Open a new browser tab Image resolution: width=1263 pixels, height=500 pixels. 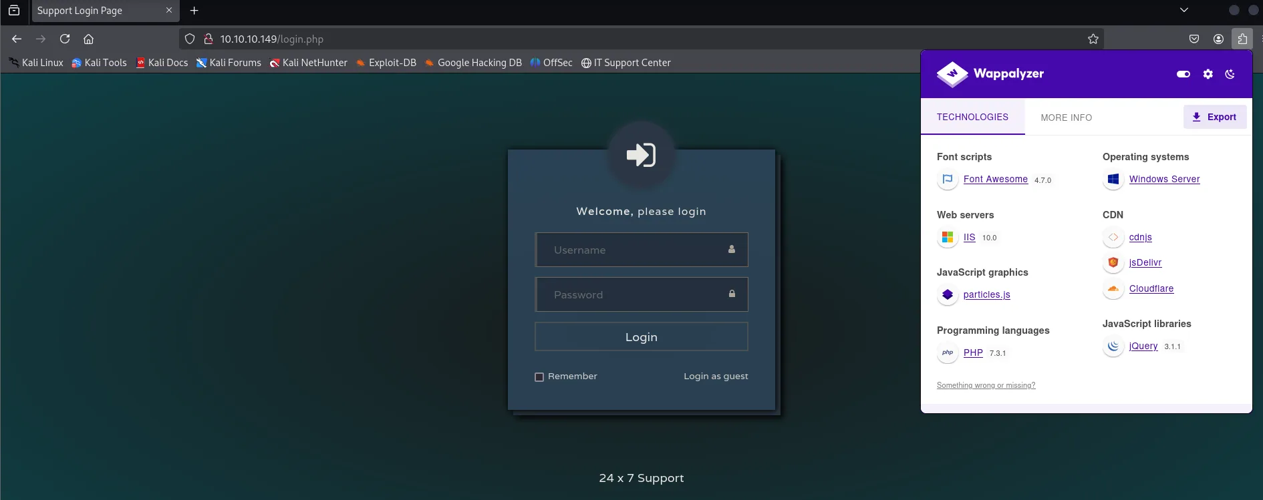coord(194,11)
